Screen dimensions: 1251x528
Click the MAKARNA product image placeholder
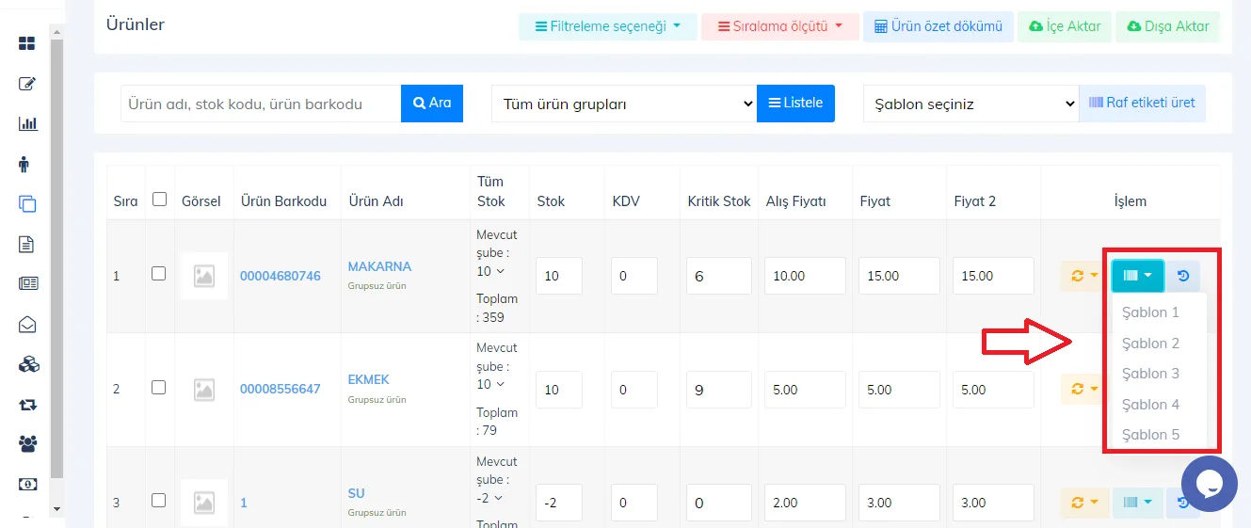(204, 276)
